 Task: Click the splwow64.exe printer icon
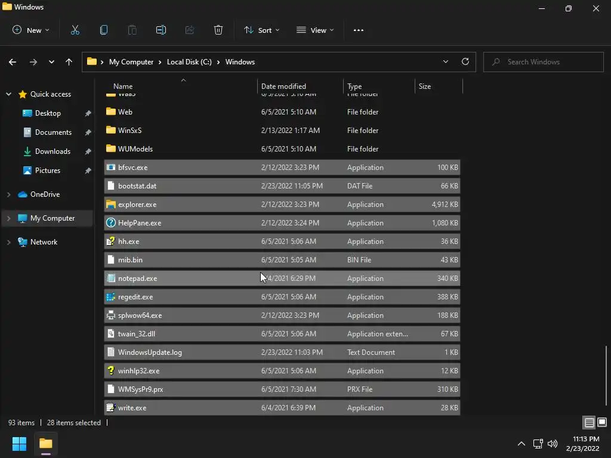pyautogui.click(x=110, y=315)
